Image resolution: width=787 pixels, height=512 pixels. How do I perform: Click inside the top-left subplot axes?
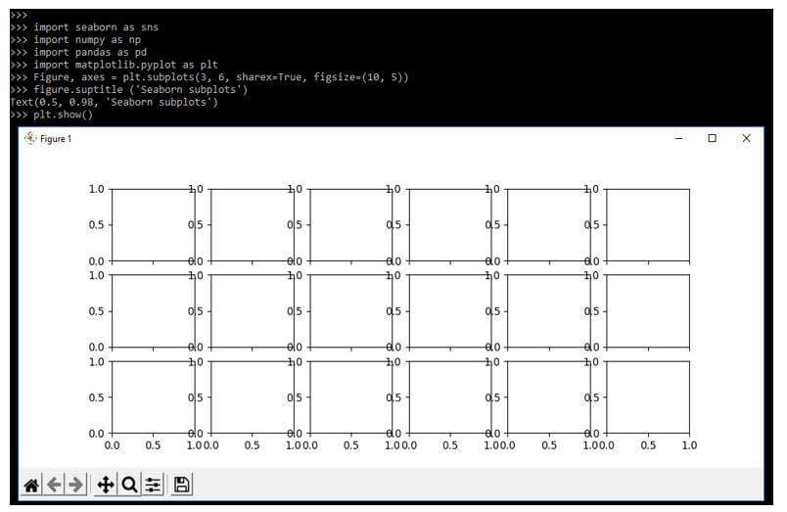click(153, 225)
